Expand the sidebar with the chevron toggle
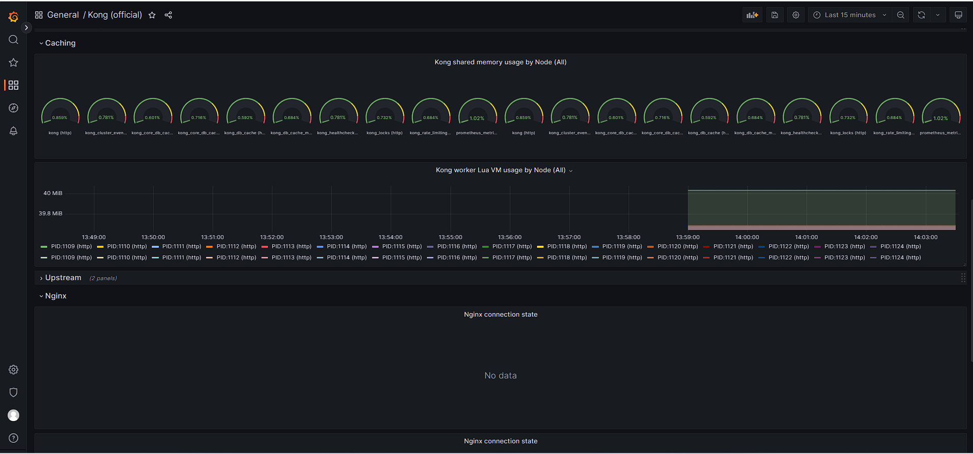Screen dimensions: 973x454 [26, 28]
